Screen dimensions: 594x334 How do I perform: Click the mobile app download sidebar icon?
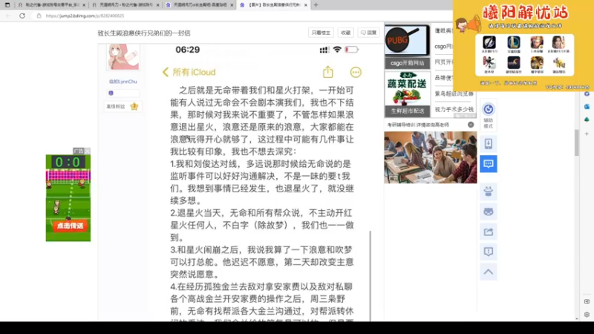coord(489,143)
